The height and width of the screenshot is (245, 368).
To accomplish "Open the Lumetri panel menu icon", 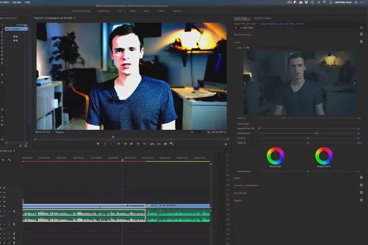I will [x=250, y=18].
